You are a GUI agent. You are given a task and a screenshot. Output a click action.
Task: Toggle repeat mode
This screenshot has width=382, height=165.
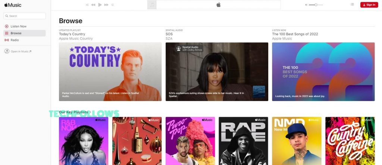tap(113, 5)
